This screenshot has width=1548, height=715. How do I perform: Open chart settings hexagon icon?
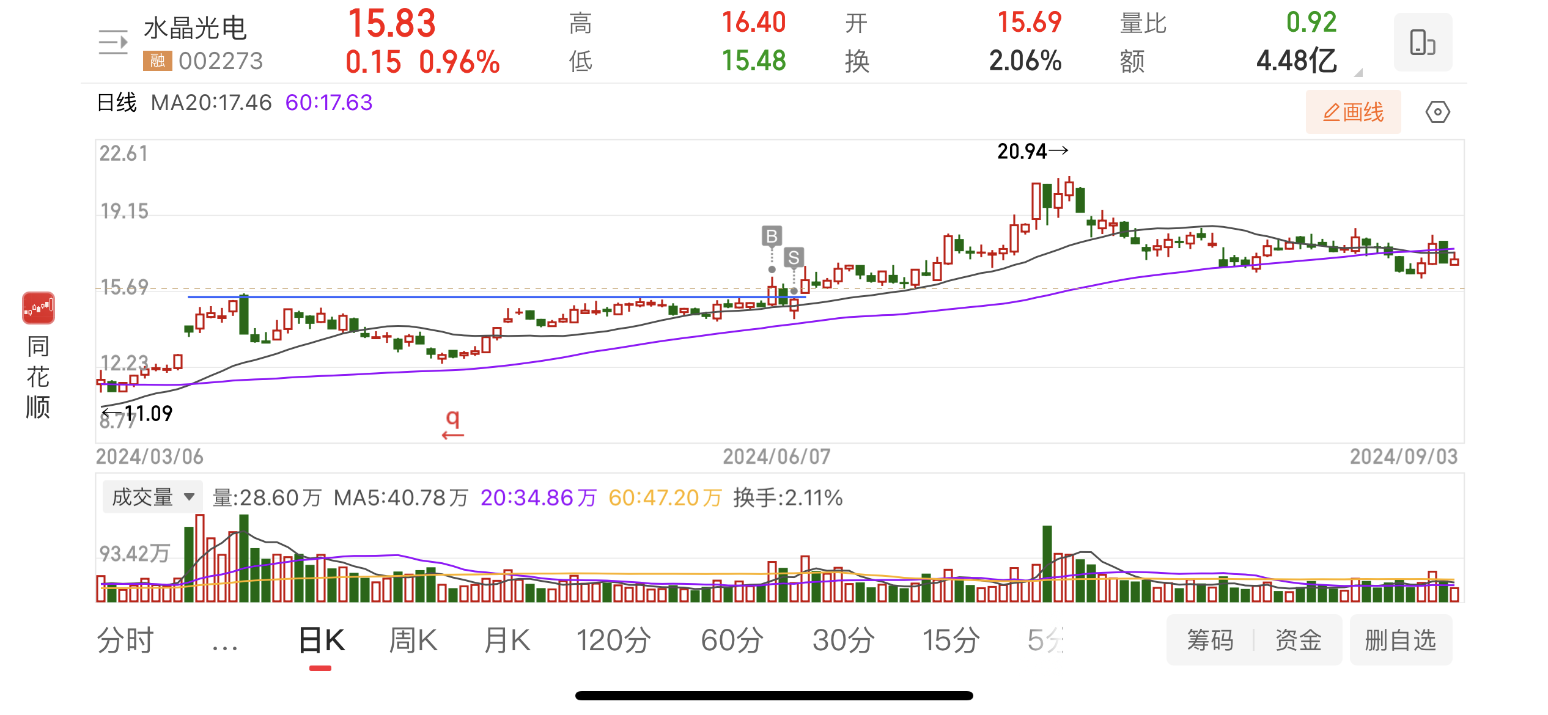(1437, 112)
